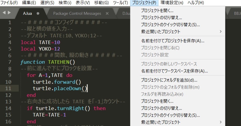Screen dimensions: 241x126
Task: Open the ファイル(F) menu
Action: point(9,3)
